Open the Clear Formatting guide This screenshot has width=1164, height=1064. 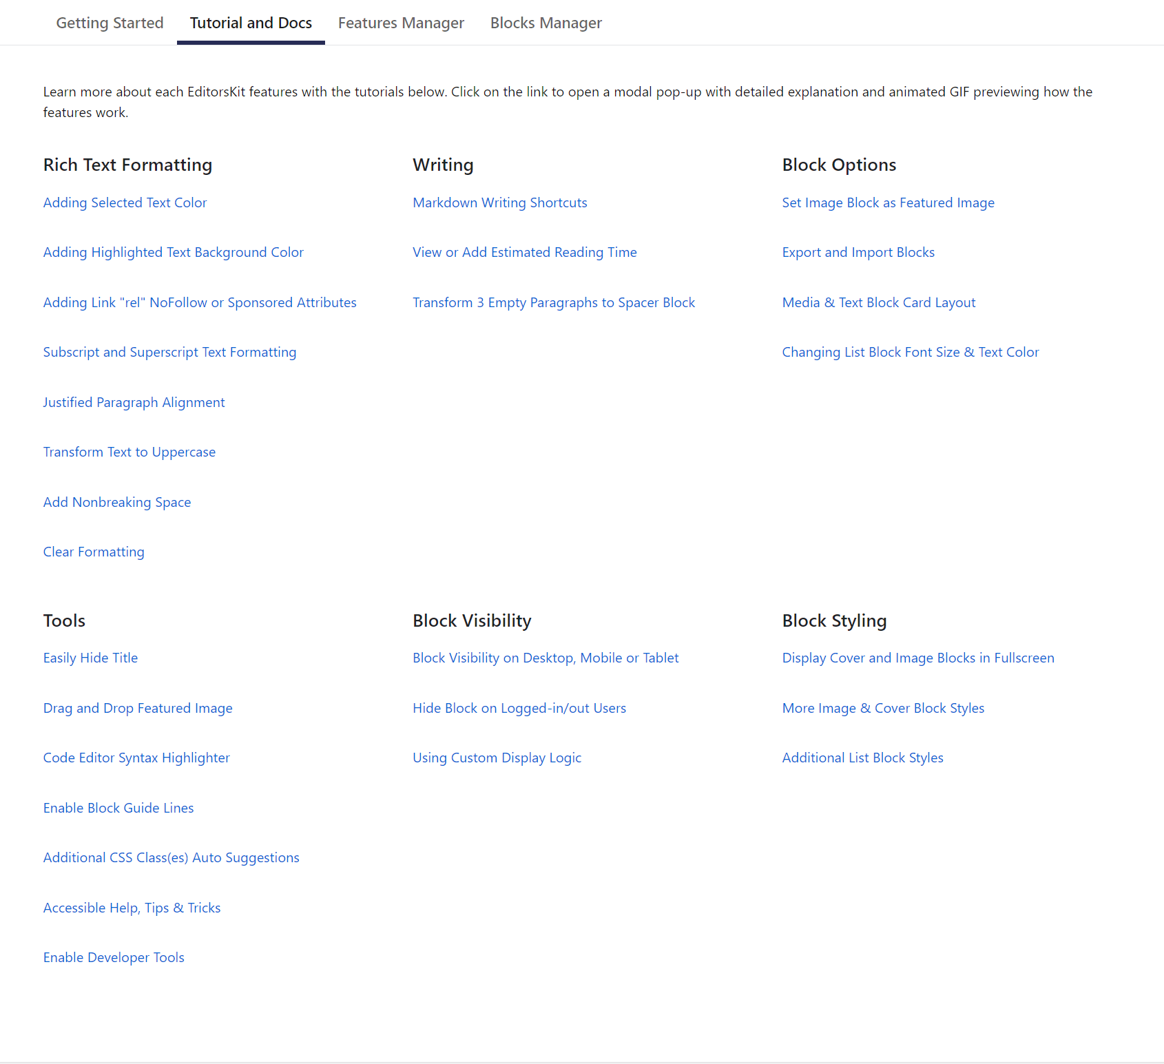(x=93, y=551)
